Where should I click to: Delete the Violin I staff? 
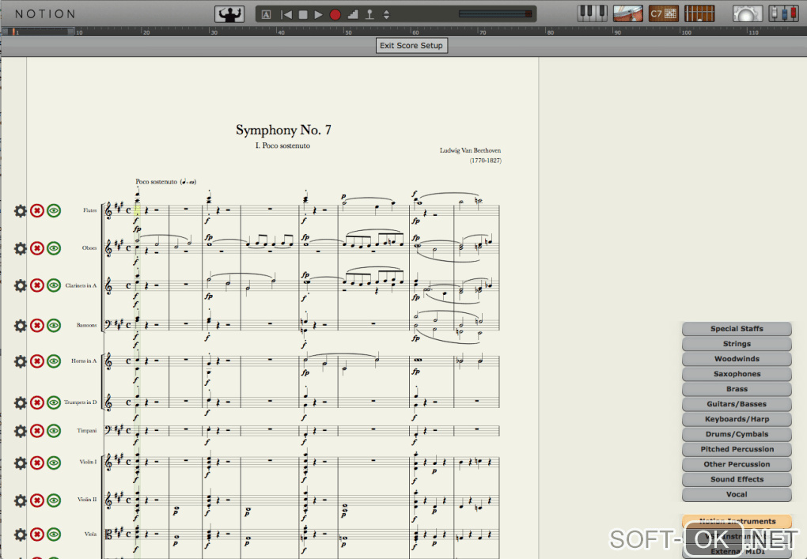(37, 463)
